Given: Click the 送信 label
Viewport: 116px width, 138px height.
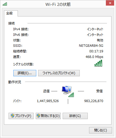Looking at the screenshot, I should coord(46,91).
